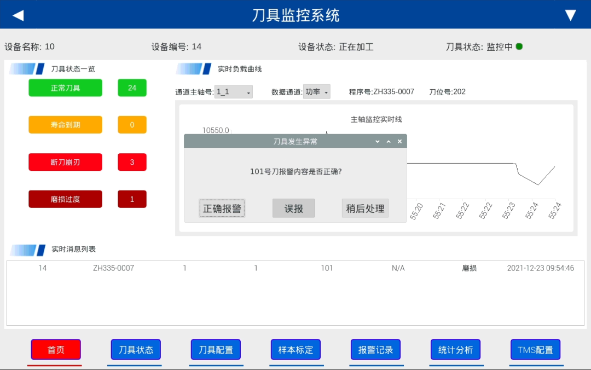Expand the 数据通道 功率 dropdown
Image resolution: width=591 pixels, height=370 pixels.
(317, 92)
